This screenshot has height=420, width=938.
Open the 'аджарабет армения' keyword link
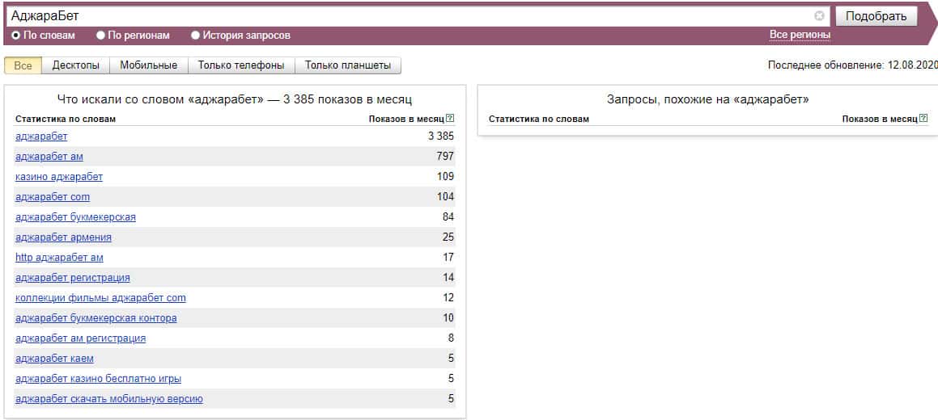(63, 237)
